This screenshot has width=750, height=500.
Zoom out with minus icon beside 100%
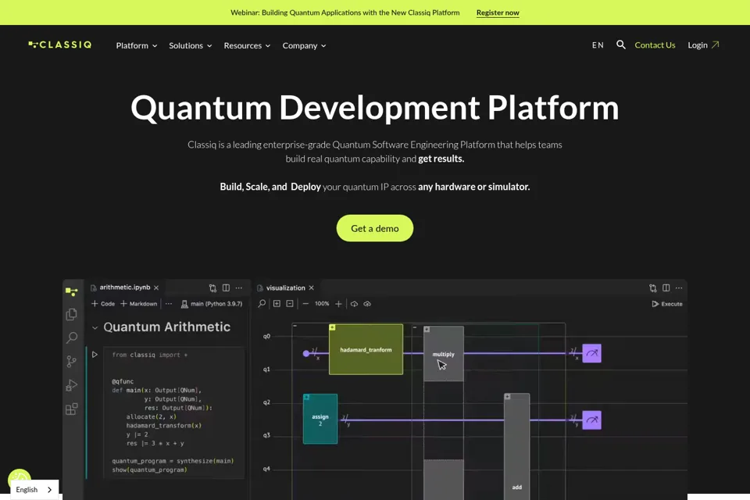point(305,304)
